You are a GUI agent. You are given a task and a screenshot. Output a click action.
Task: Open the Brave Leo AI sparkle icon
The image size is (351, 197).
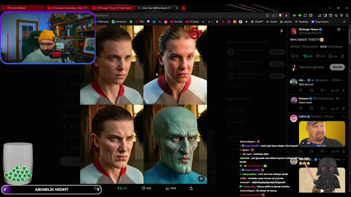point(336,15)
